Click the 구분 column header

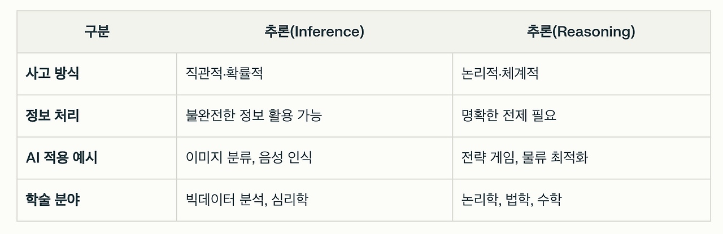97,32
